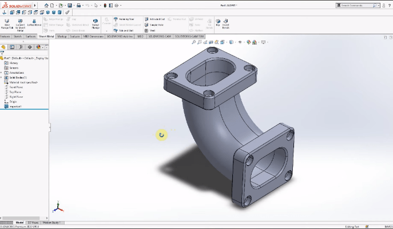Click the Edit Appearance color ball icon
The image size is (393, 229).
point(248,42)
